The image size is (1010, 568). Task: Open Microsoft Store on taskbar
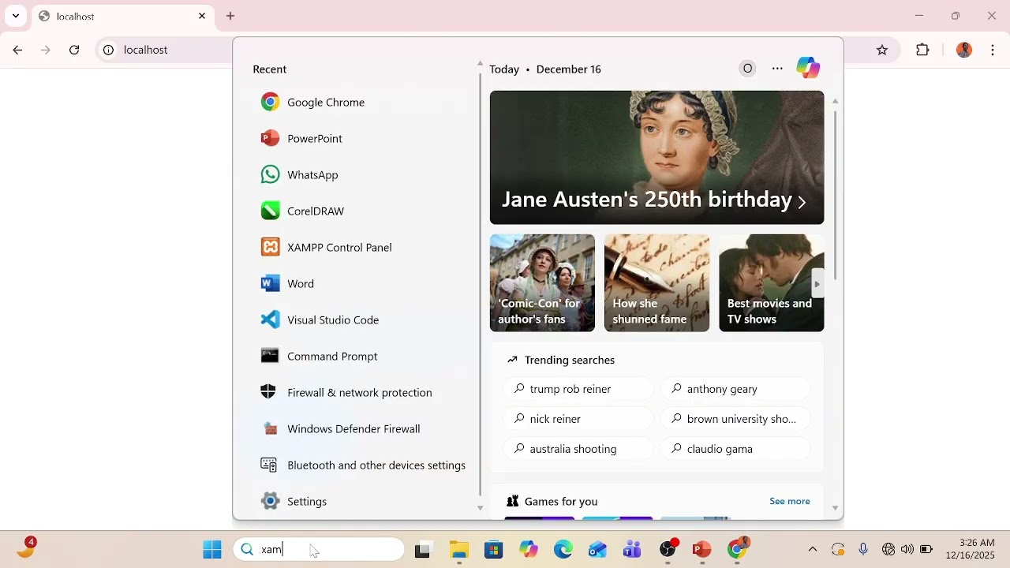click(494, 550)
